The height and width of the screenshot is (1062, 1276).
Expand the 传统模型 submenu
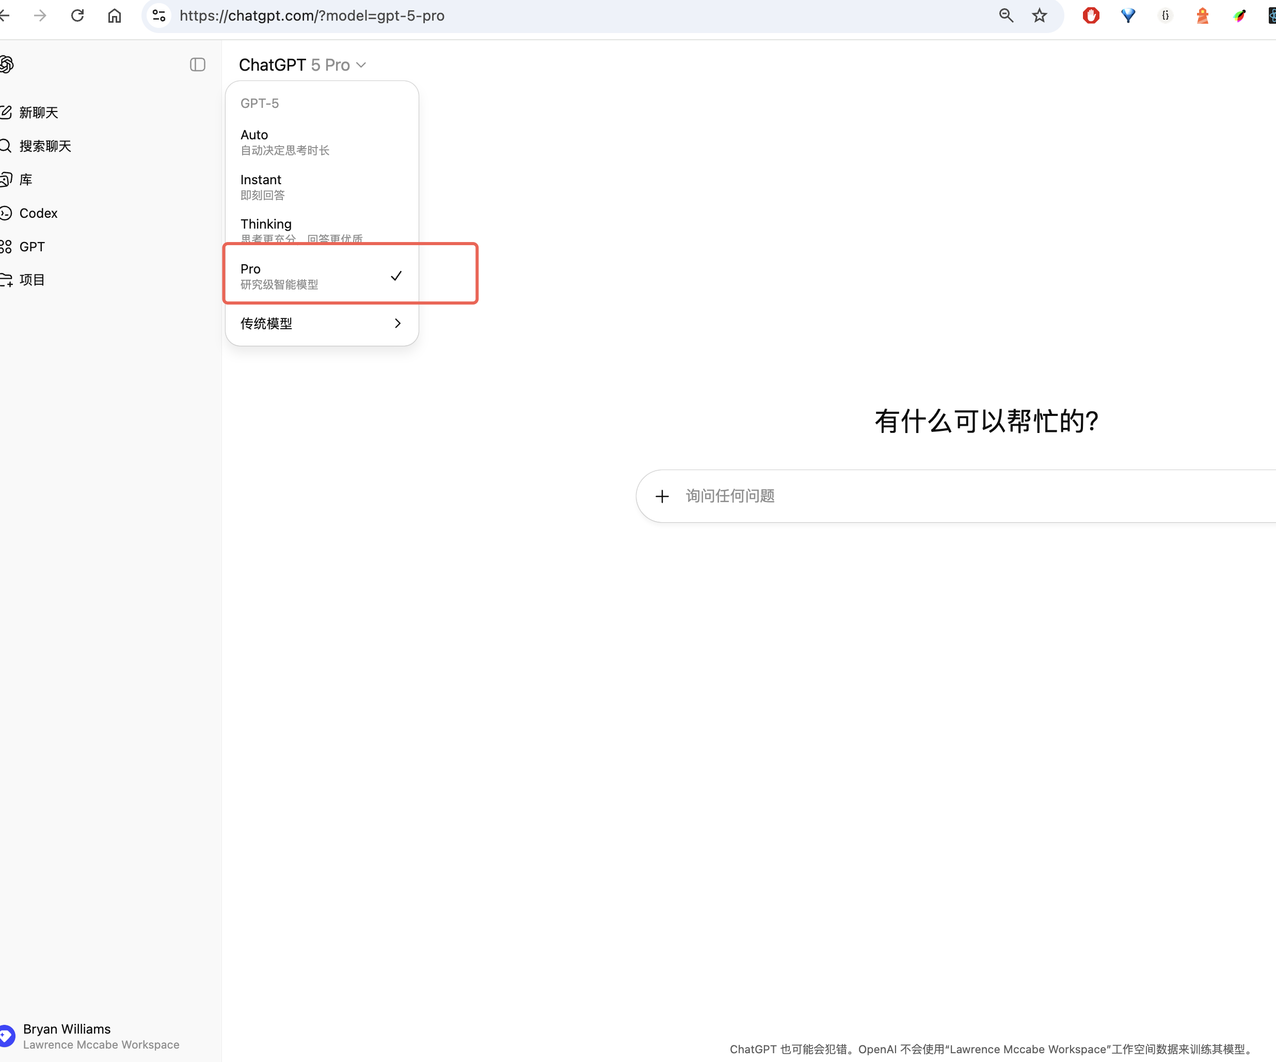coord(321,323)
